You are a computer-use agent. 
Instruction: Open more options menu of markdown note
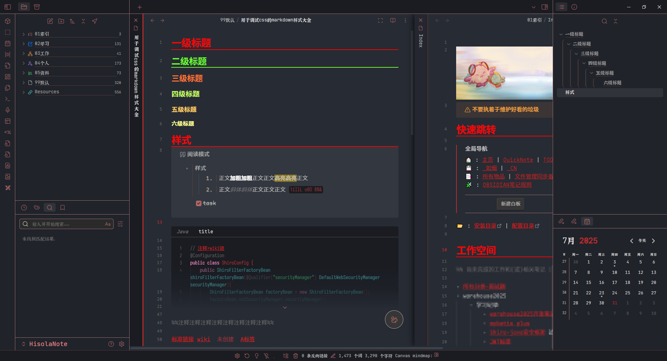pos(405,20)
